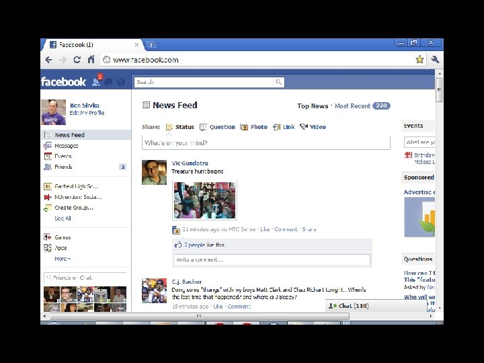
Task: Click the horizontal scrollbar thumb
Action: (x=199, y=316)
